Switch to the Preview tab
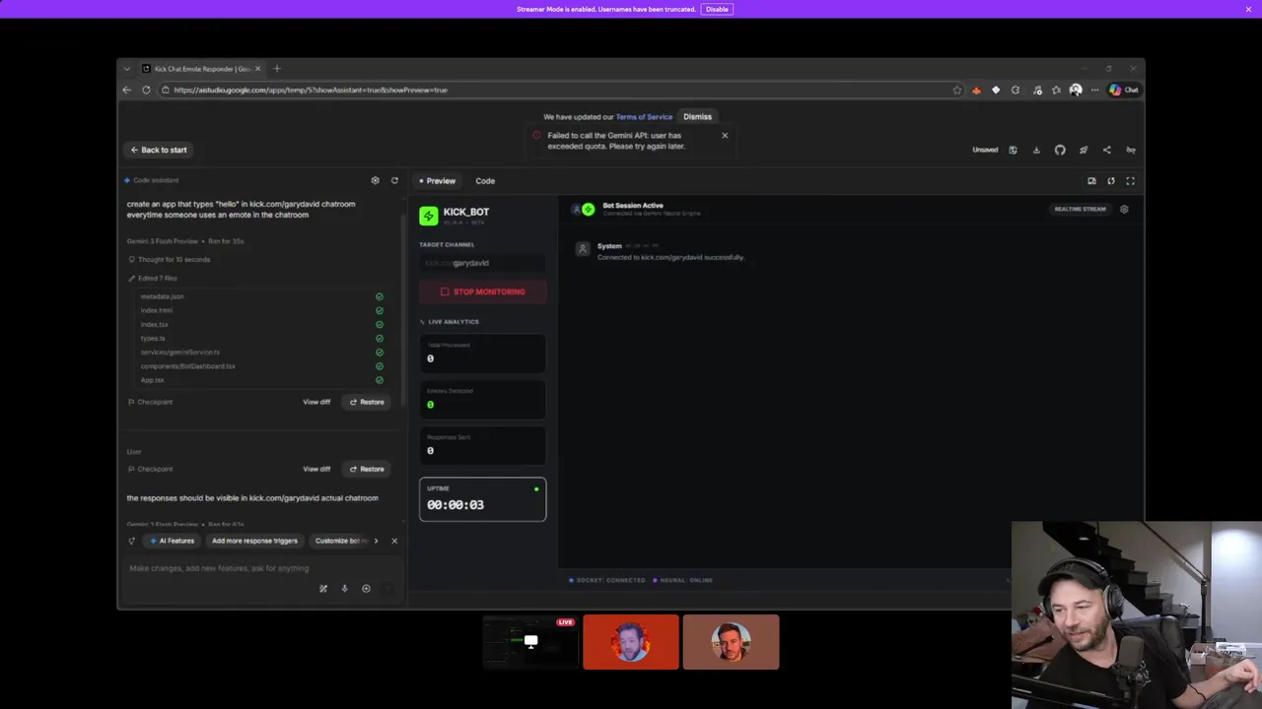This screenshot has height=709, width=1262. 437,181
